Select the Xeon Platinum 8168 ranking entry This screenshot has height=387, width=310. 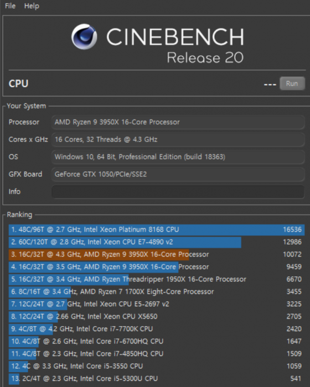[x=157, y=229]
